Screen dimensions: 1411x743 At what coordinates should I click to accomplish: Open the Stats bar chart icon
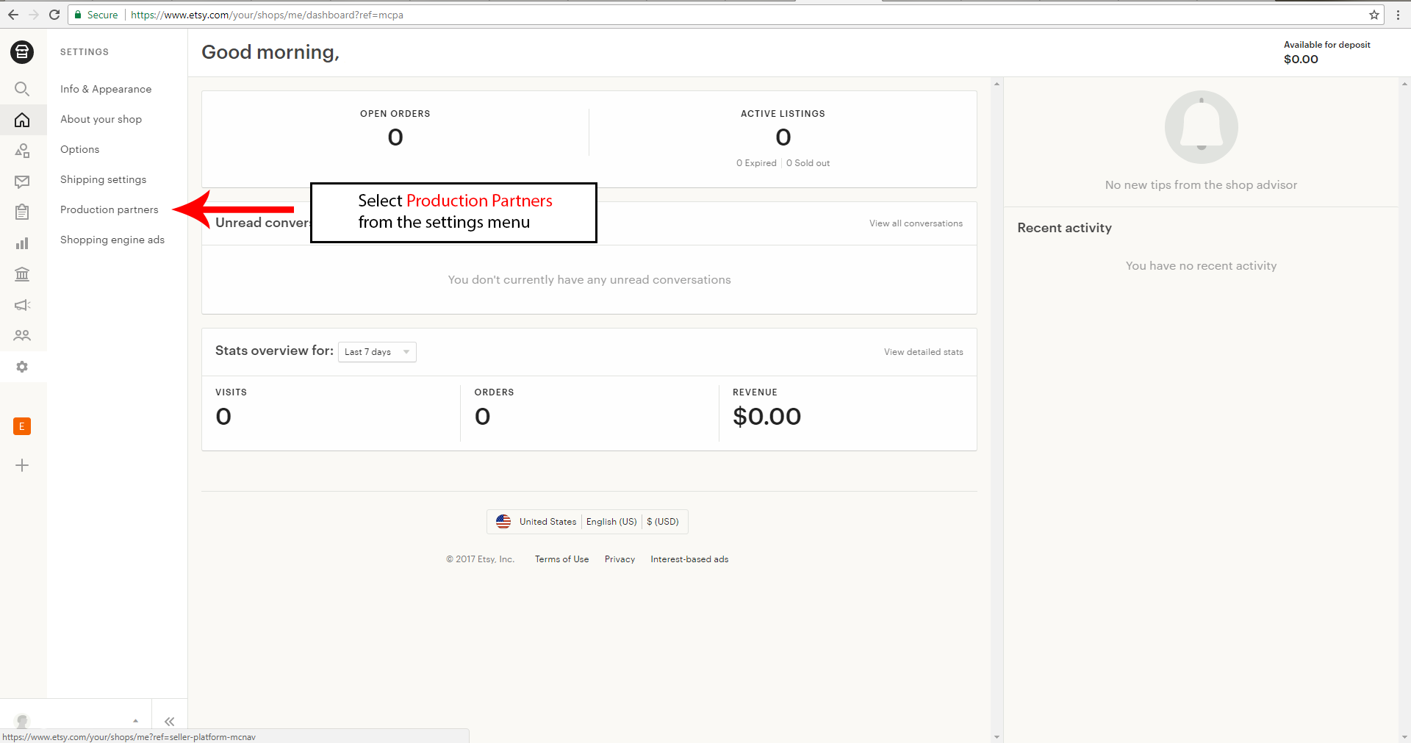(x=22, y=243)
